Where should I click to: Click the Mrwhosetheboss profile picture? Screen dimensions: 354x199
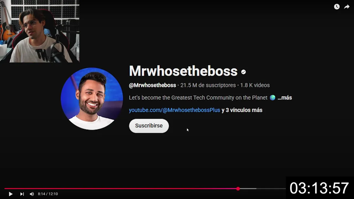point(92,99)
